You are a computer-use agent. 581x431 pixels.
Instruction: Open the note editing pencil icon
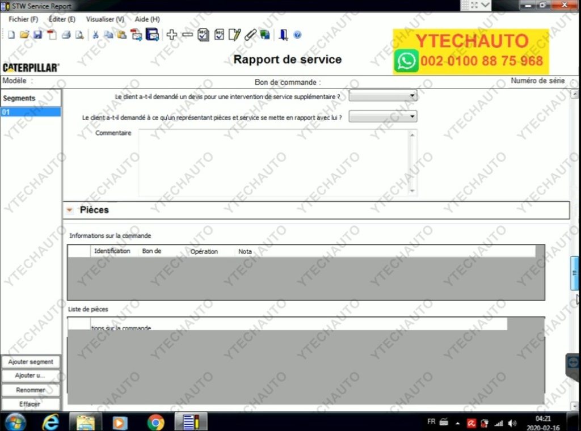[234, 35]
